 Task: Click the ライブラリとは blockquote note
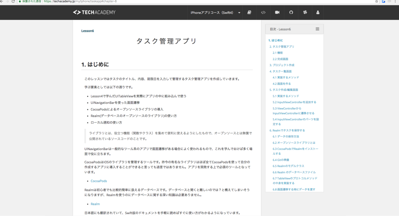click(168, 136)
